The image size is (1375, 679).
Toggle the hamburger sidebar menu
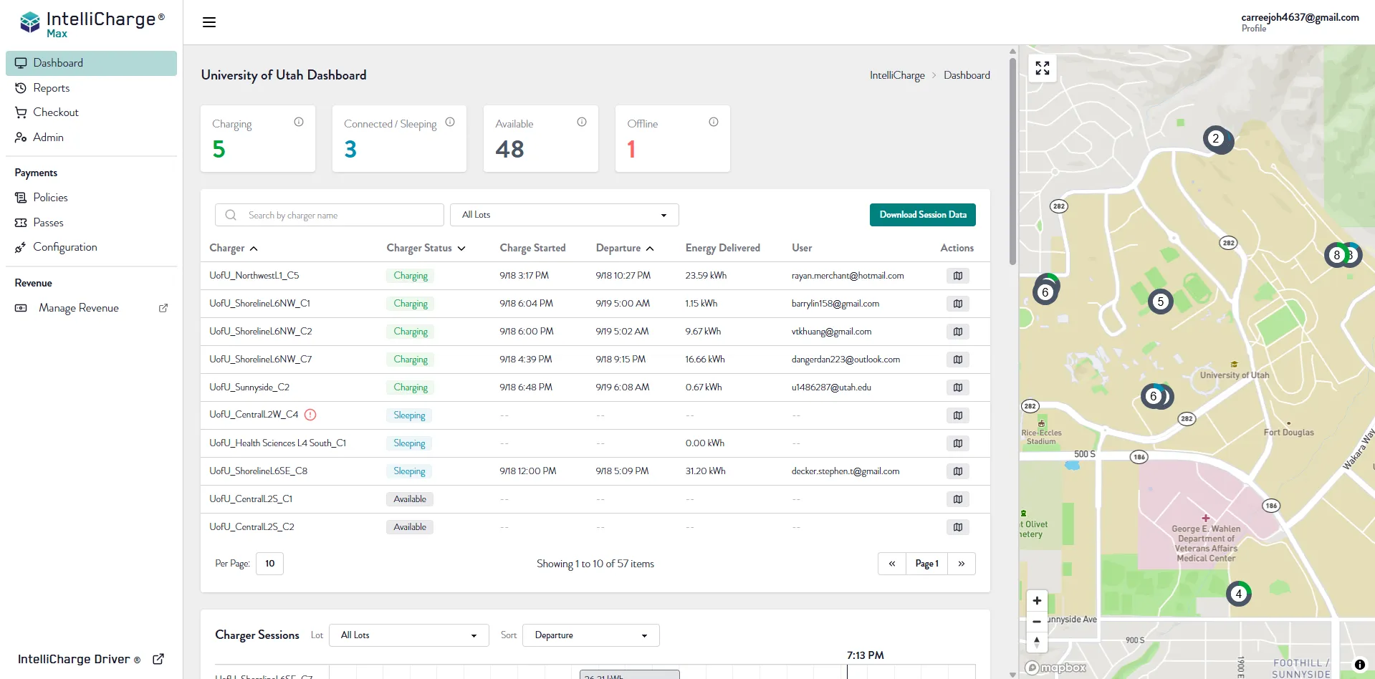[x=209, y=22]
